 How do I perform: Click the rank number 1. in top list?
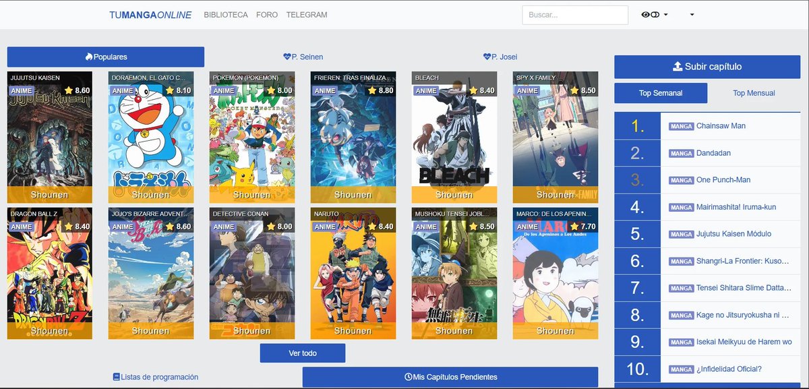click(x=637, y=126)
